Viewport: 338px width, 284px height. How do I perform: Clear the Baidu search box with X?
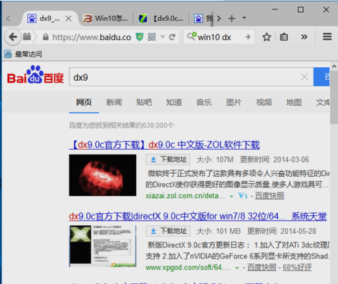coord(304,77)
